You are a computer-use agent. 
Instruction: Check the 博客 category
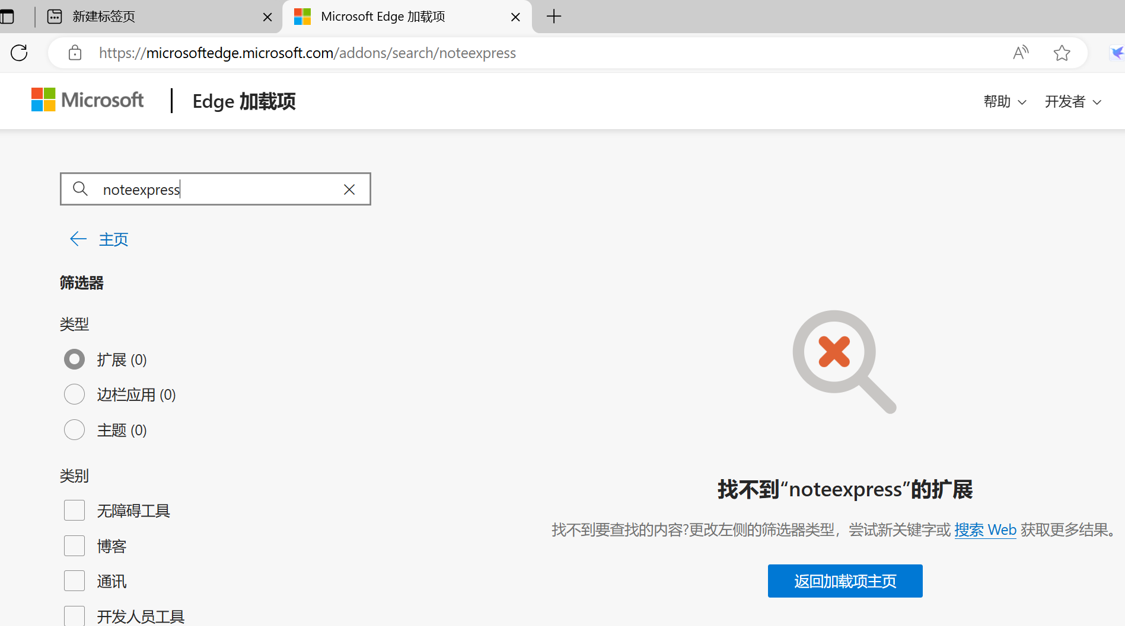tap(74, 545)
